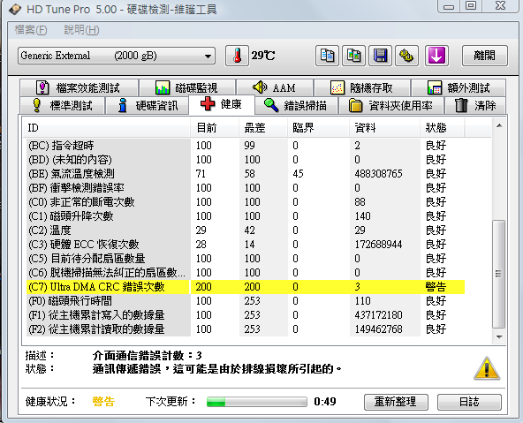The image size is (523, 423).
Task: Click the orange 警告 health status text
Action: click(103, 401)
